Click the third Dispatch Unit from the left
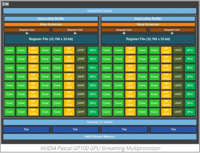The image size is (200, 153). (x=124, y=30)
